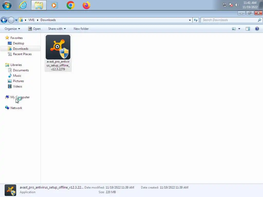This screenshot has width=263, height=197.
Task: Open Windows Media Player from taskbar
Action: click(x=54, y=5)
